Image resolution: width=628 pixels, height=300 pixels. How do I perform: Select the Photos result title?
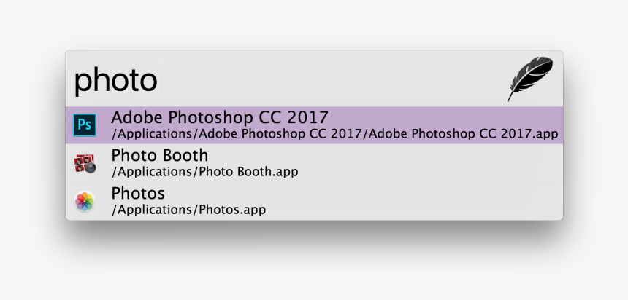click(x=138, y=194)
